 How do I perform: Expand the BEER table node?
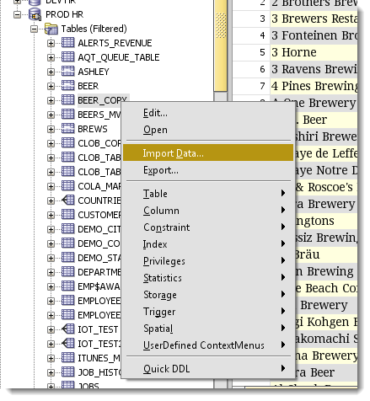(x=51, y=86)
